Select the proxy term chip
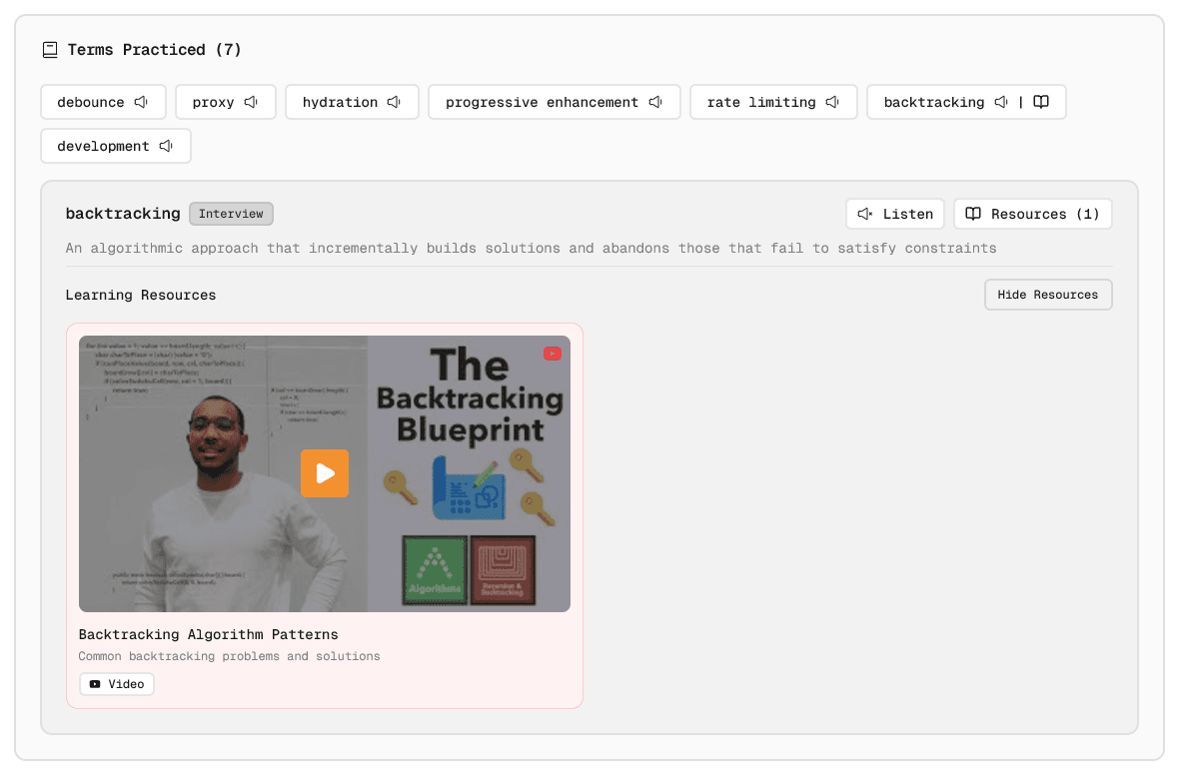Screen dimensions: 1186x774 (226, 102)
